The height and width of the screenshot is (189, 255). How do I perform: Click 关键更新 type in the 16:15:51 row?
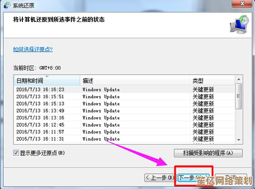(203, 97)
